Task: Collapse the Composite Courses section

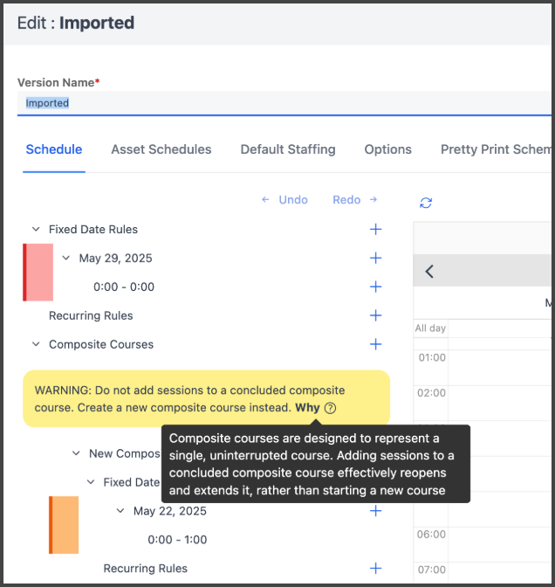Action: [x=36, y=344]
